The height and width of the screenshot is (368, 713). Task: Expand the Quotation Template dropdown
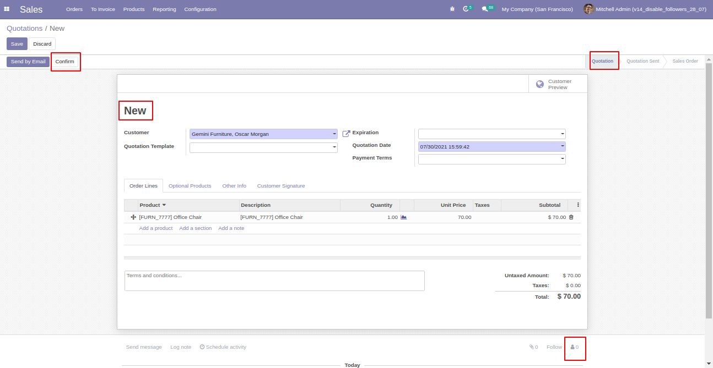coord(334,147)
